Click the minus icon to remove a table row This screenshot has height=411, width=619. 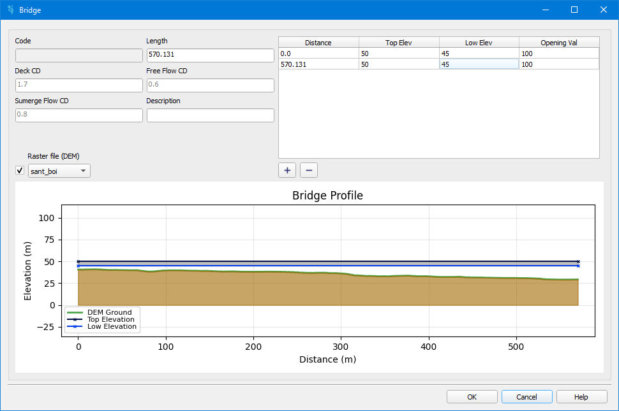point(309,170)
